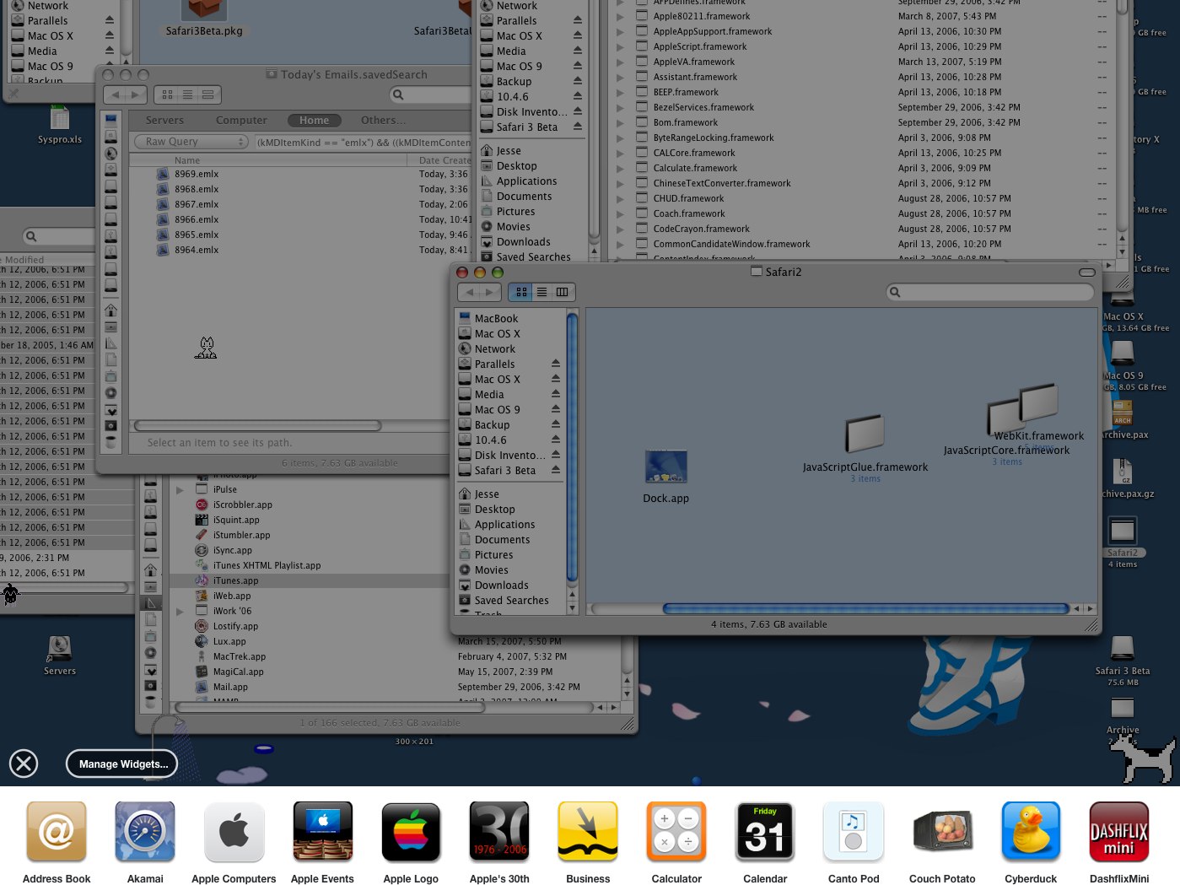
Task: Open Applications in Safari2 sidebar
Action: click(504, 524)
